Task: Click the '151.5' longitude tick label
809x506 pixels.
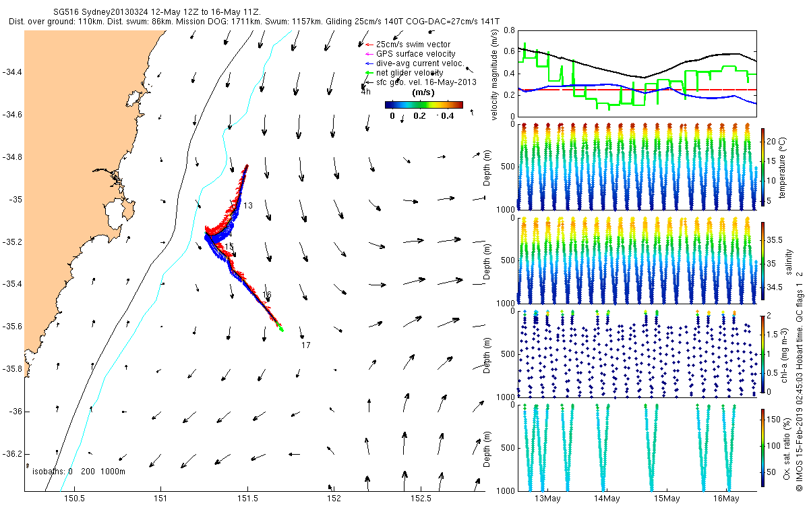Action: [247, 499]
